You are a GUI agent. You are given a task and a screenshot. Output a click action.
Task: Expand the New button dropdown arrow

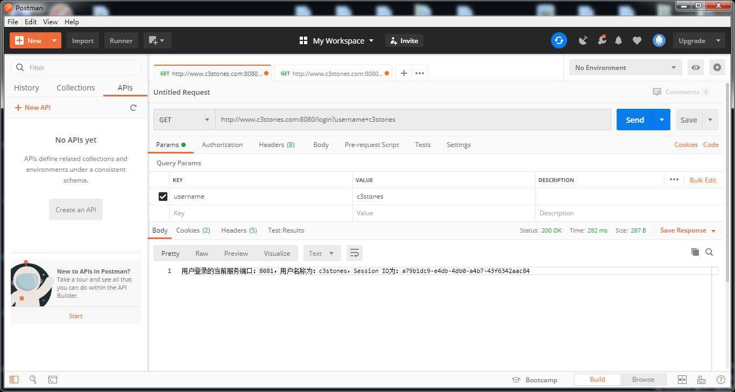point(54,40)
